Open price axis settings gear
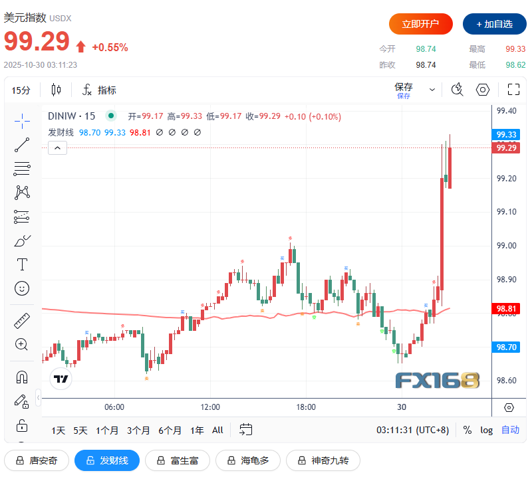 coord(509,407)
